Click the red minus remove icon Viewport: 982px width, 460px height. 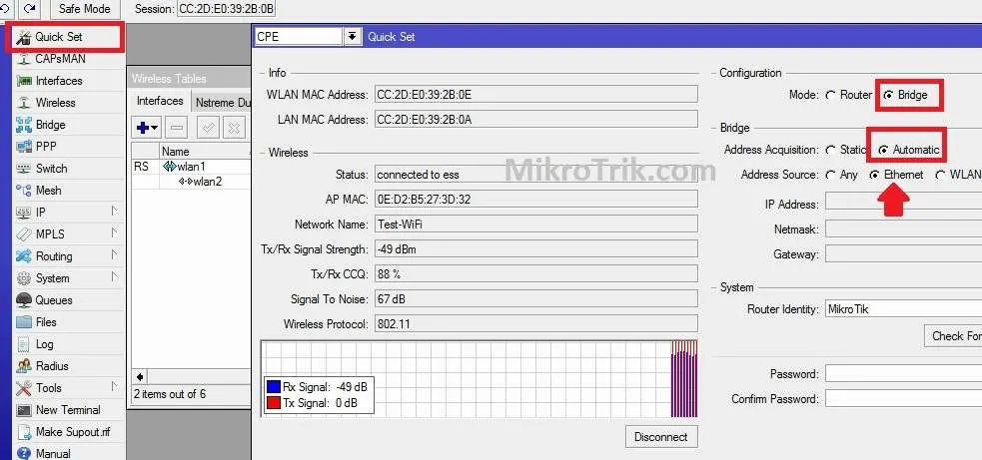point(177,128)
